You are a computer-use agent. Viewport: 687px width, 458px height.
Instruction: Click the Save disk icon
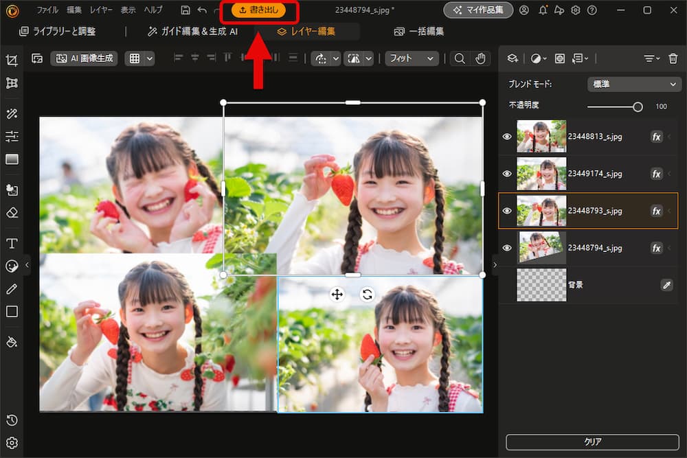click(x=185, y=10)
